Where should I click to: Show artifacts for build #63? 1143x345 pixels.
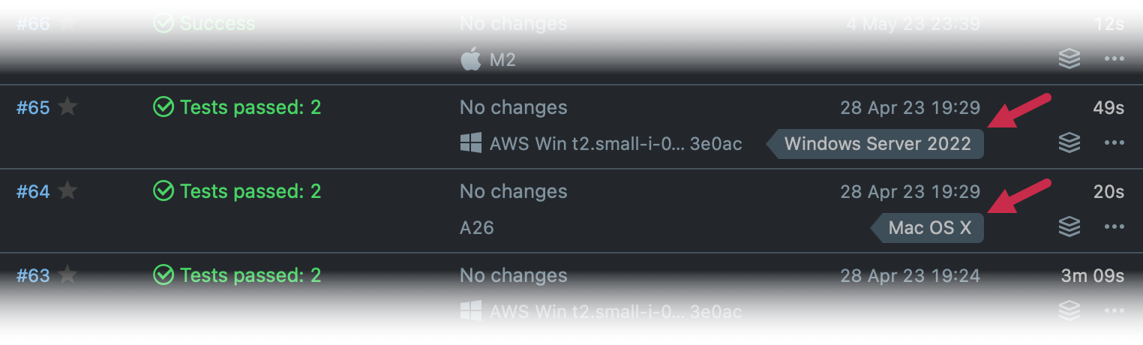[1069, 310]
